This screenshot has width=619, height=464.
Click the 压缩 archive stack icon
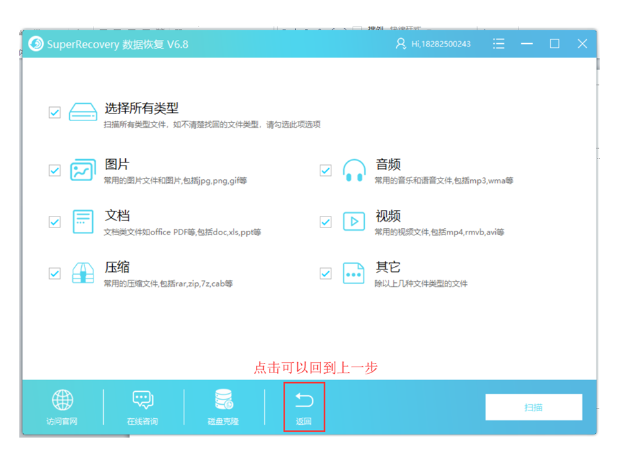click(x=83, y=273)
